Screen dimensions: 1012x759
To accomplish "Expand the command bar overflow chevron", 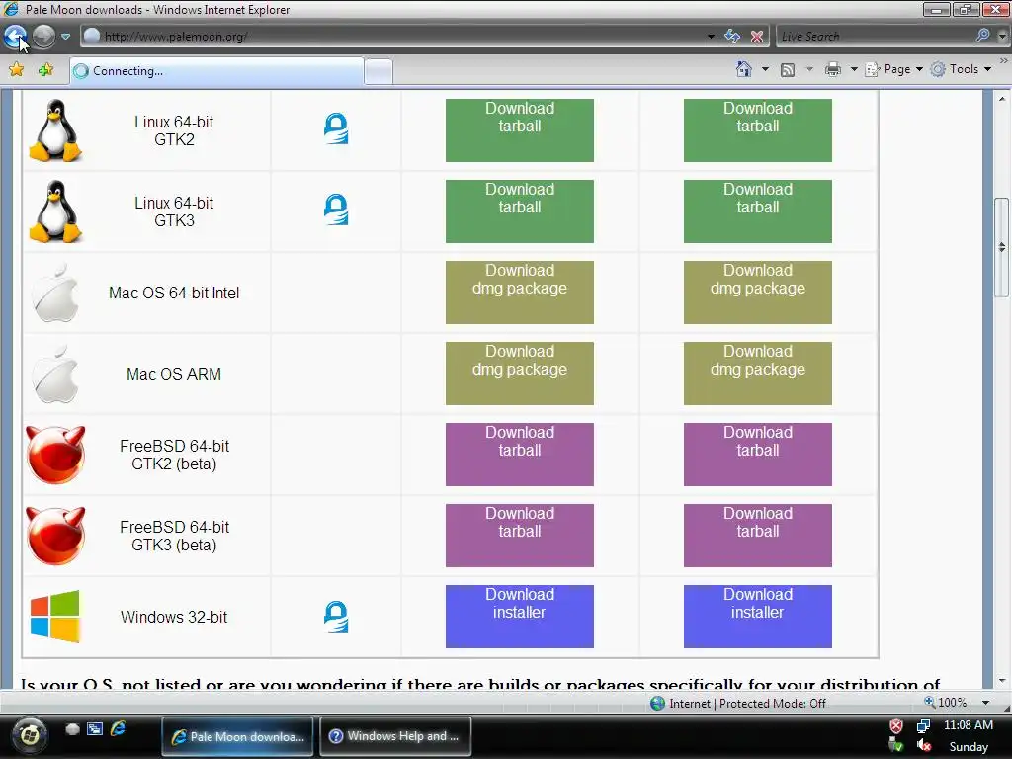I will 1004,60.
